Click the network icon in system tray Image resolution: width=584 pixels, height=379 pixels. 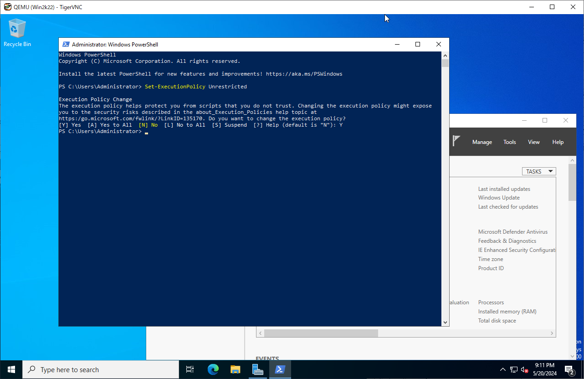coord(514,369)
